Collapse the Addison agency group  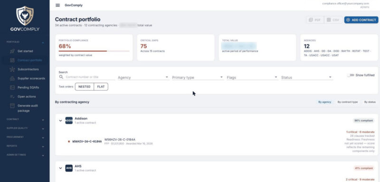(61, 120)
